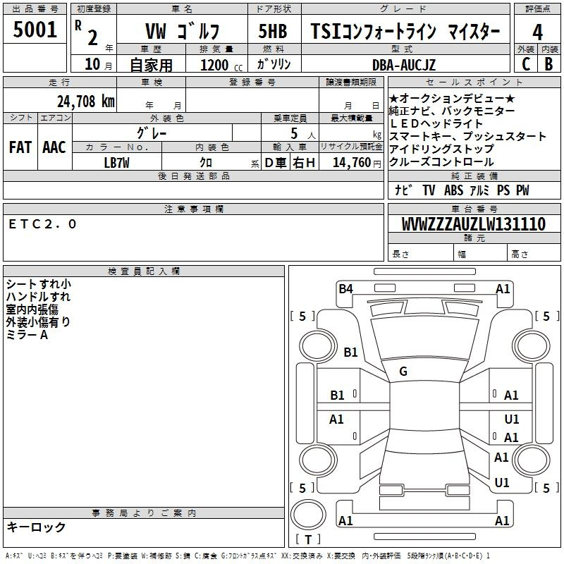Click the registration month 10 月
The width and height of the screenshot is (564, 564).
[x=99, y=64]
